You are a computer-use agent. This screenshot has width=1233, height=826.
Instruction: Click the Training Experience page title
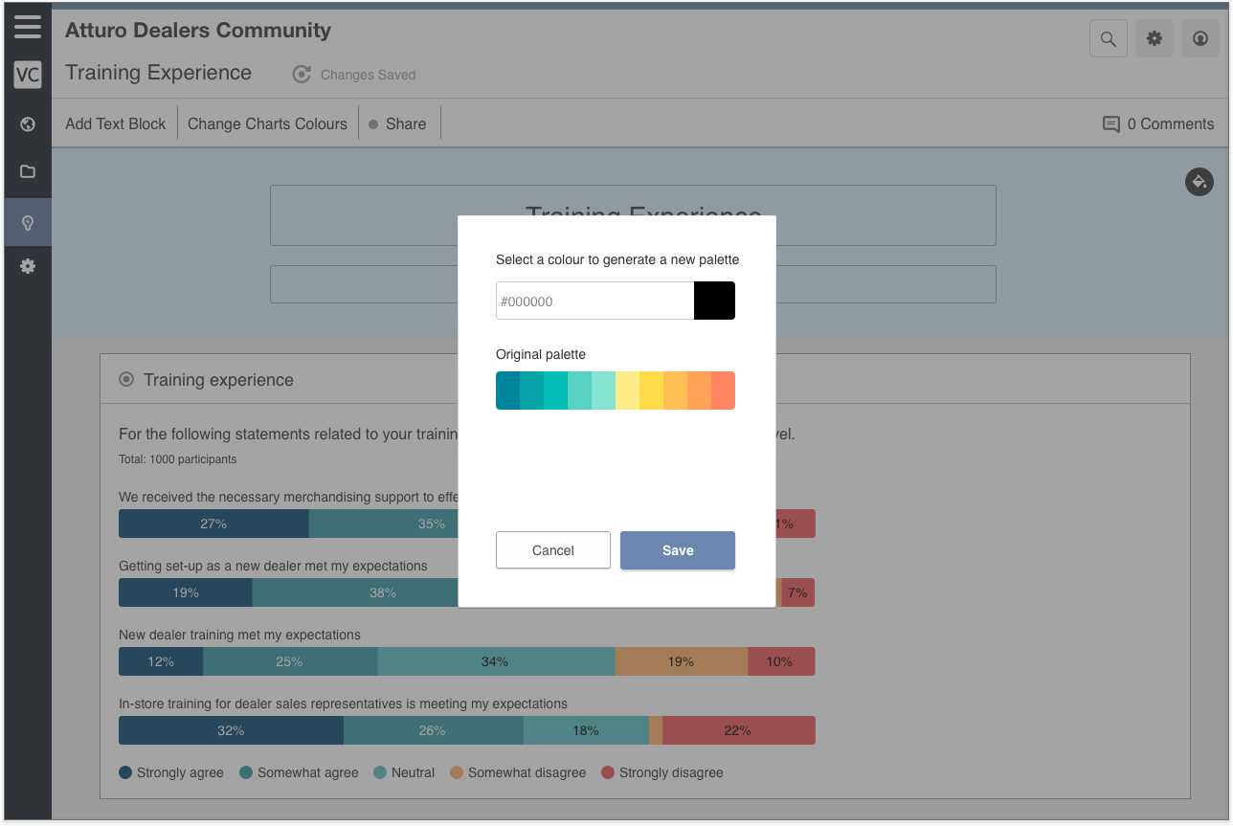click(x=158, y=73)
